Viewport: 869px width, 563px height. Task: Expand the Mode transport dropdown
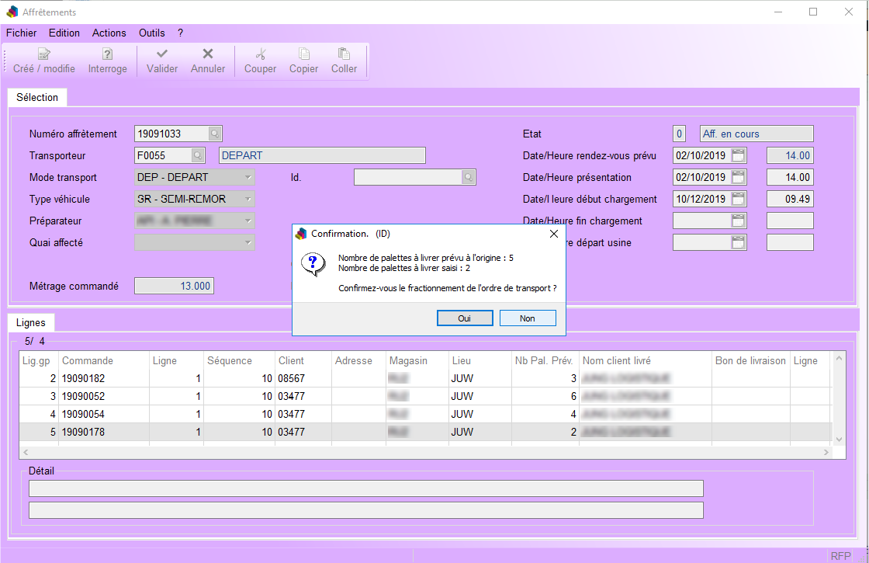(x=248, y=178)
